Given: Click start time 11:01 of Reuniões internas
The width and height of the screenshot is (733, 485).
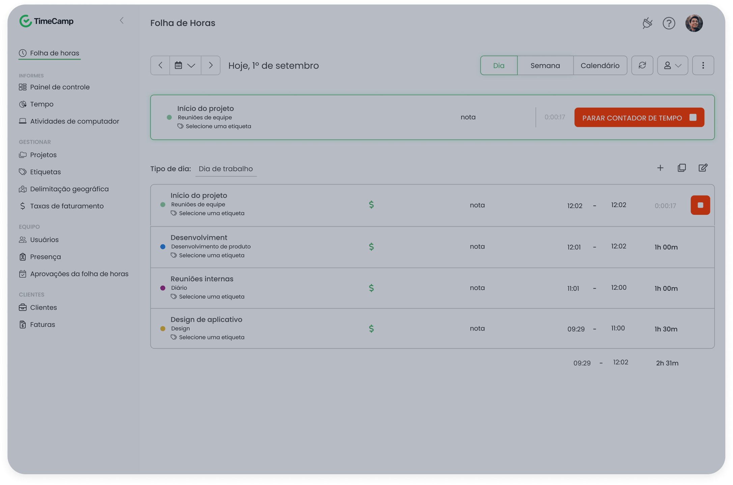Looking at the screenshot, I should pos(573,288).
